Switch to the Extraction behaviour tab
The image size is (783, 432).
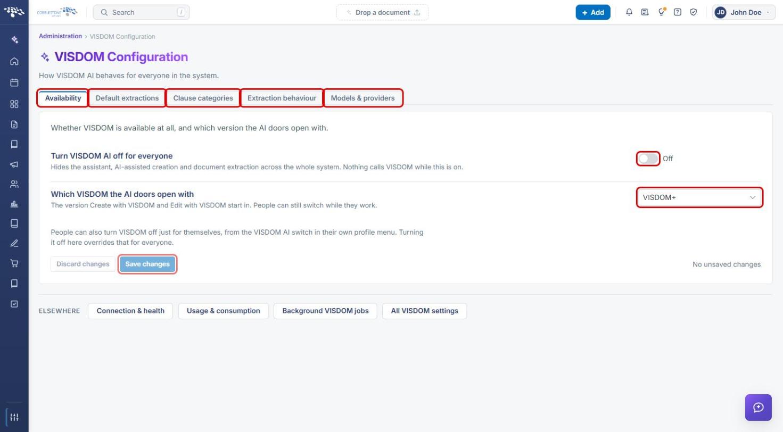282,98
